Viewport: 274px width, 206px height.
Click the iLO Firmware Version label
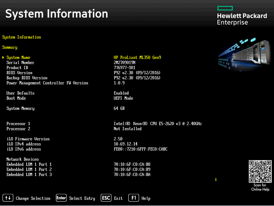pyautogui.click(x=28, y=139)
